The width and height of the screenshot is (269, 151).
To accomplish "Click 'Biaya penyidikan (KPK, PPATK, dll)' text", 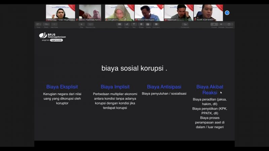I will coord(209,111).
